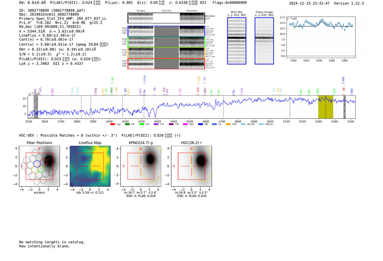Open the KPNO(24.7) g cutout
This screenshot has height=261, width=383.
coord(141,166)
